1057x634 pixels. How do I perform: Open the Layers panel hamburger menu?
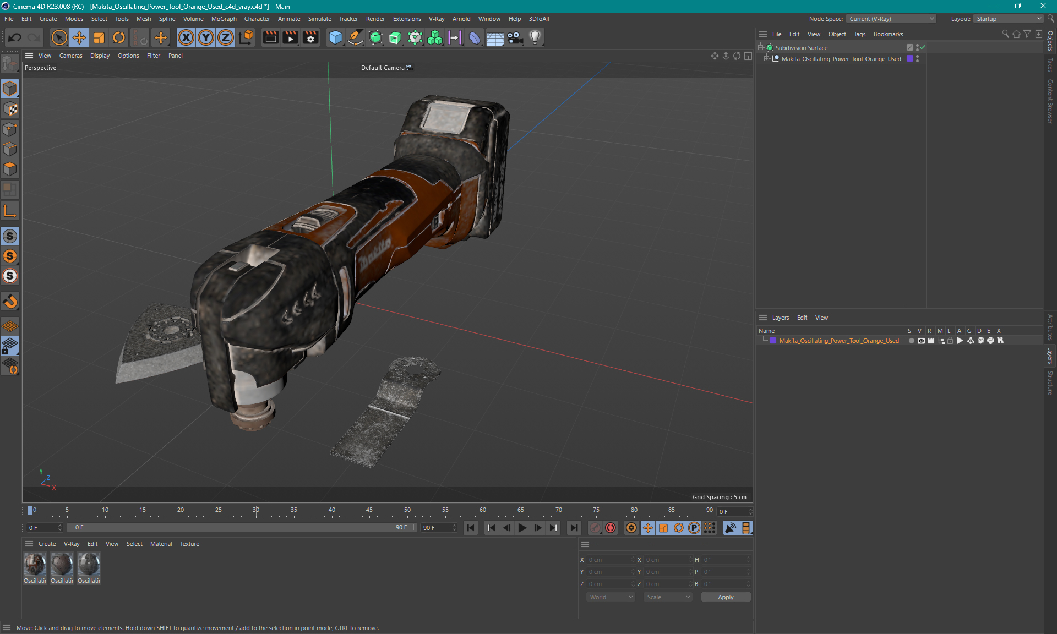pos(763,318)
